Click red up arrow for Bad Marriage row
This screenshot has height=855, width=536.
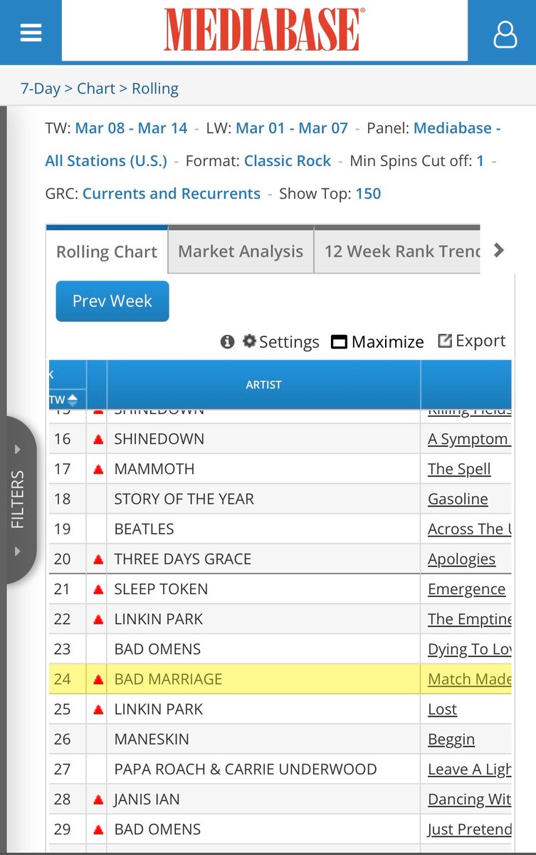[x=98, y=680]
